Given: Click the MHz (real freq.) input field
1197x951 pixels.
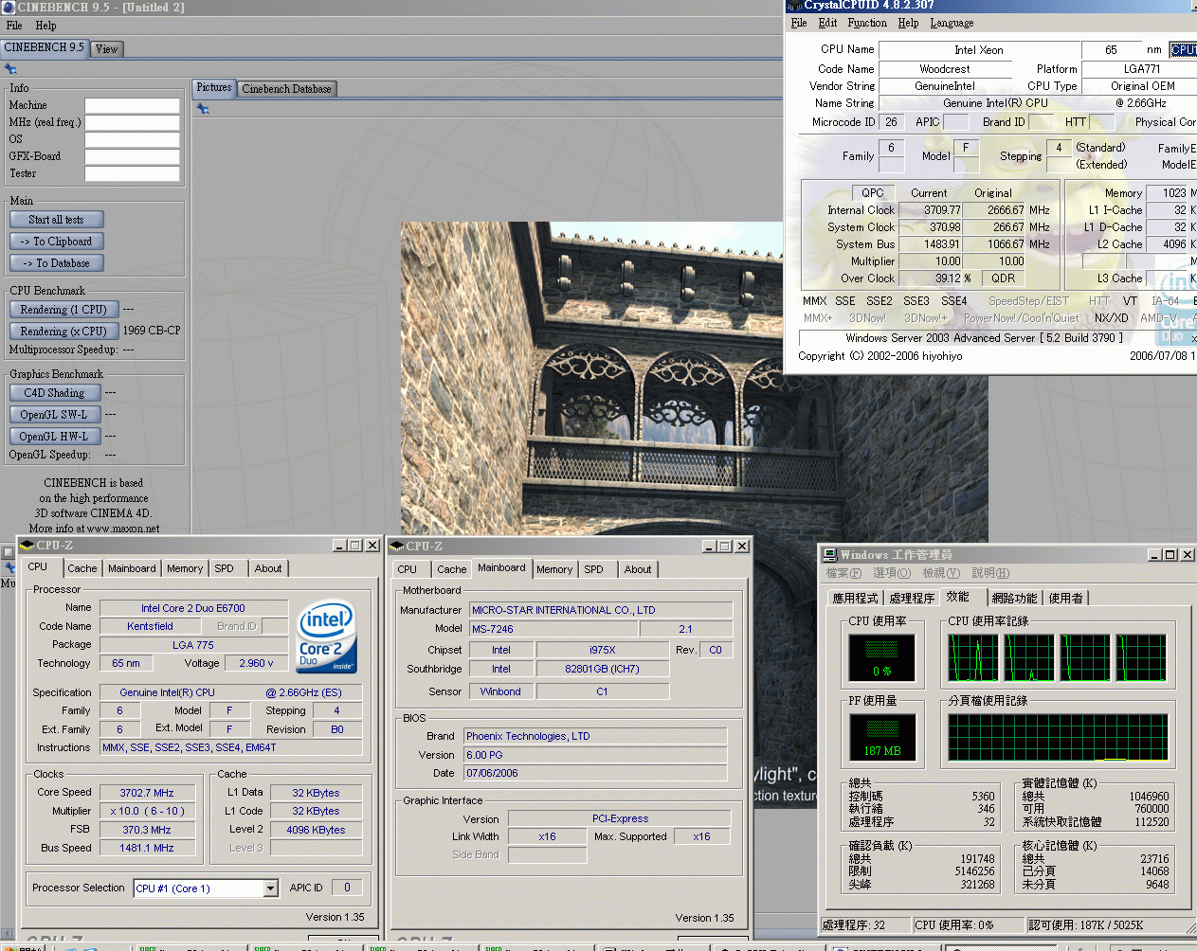Looking at the screenshot, I should pos(132,123).
